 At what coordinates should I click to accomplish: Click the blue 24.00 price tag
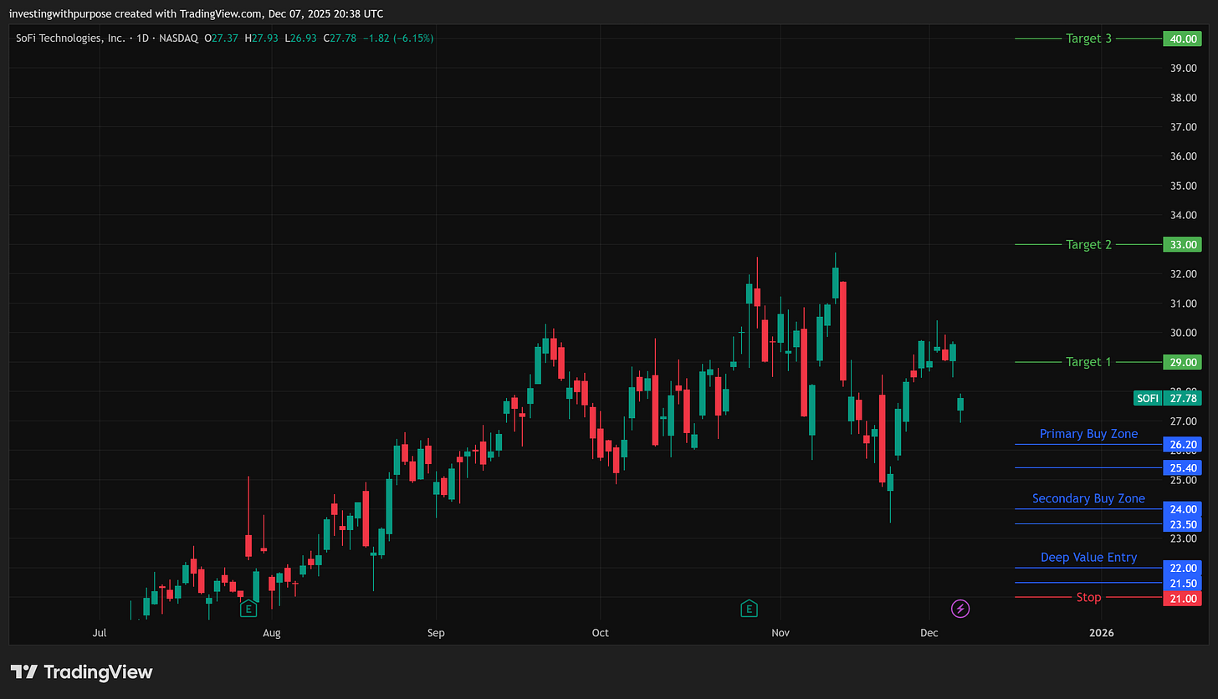[x=1183, y=509]
